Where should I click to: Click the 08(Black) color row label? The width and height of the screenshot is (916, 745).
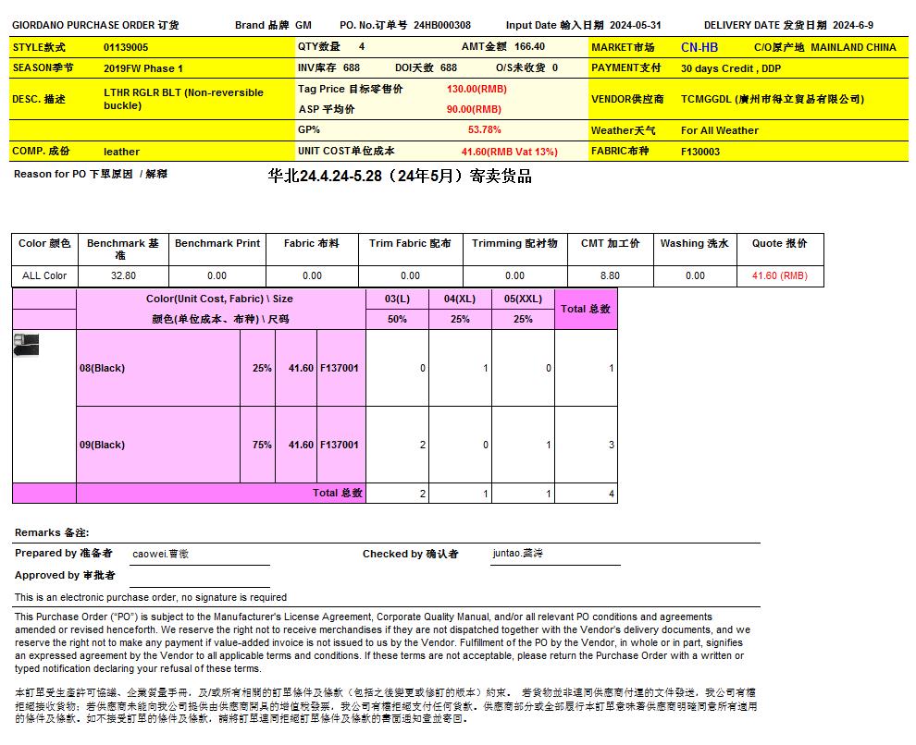pos(102,368)
